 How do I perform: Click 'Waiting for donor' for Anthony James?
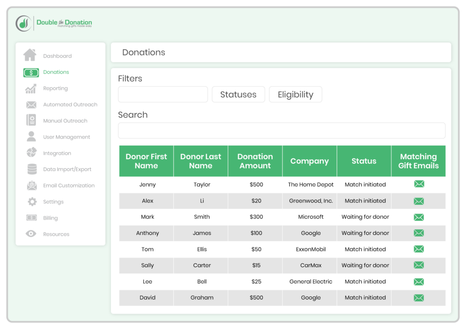point(365,233)
